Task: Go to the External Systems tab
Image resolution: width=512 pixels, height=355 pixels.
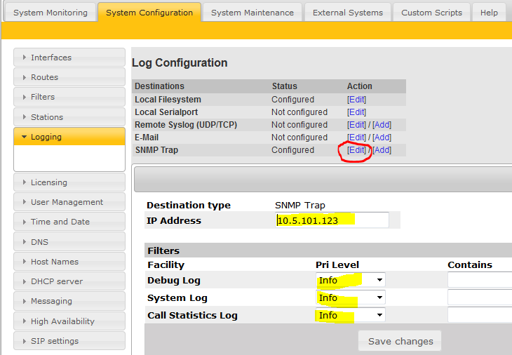Action: [x=348, y=13]
